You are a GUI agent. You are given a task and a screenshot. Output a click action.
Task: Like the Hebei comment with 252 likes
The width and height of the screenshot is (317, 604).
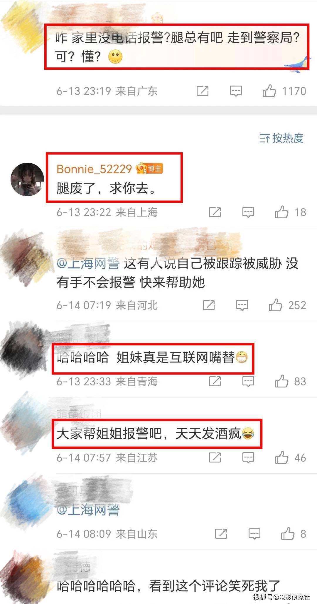(x=275, y=305)
